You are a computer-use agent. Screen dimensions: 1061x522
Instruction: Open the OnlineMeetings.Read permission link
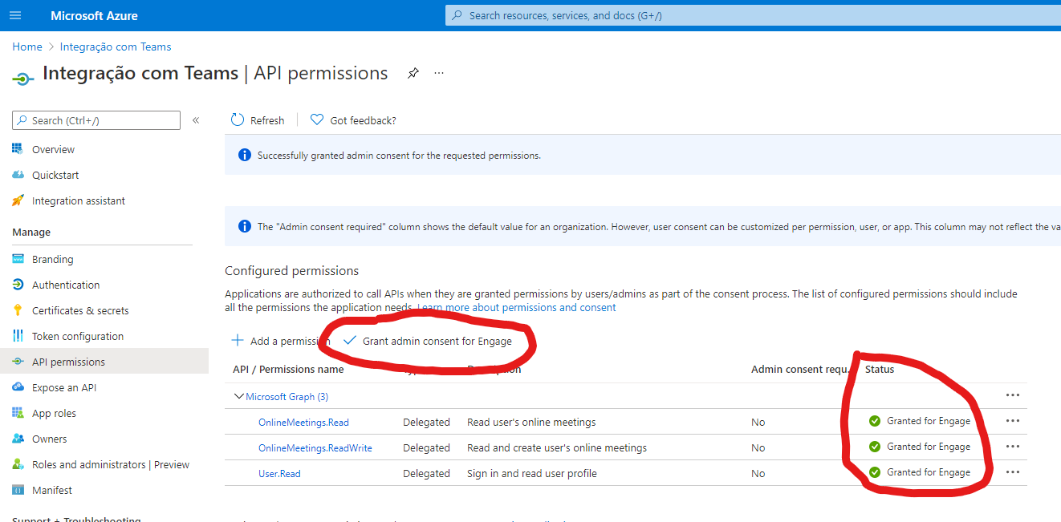pyautogui.click(x=303, y=422)
